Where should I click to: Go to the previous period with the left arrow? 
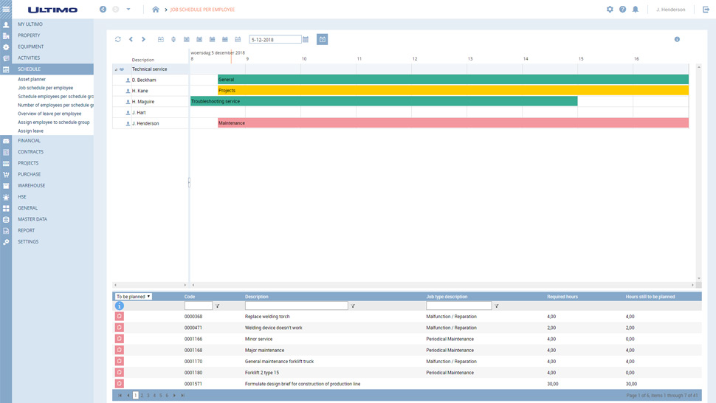[131, 39]
